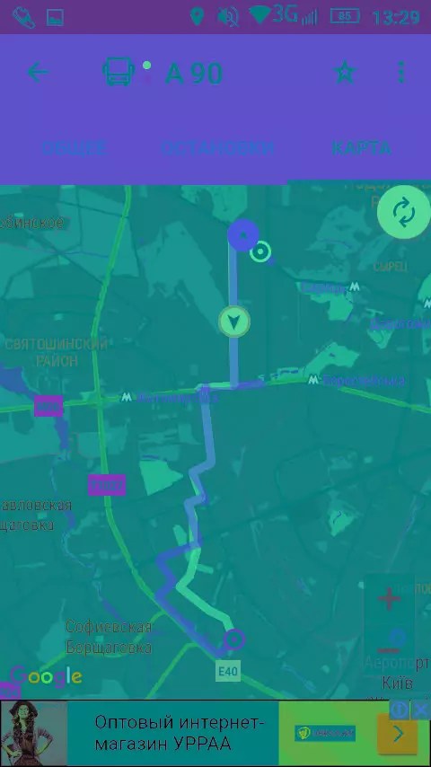Close the advertisement with the X icon
Screen dimensions: 431x767
tap(420, 710)
